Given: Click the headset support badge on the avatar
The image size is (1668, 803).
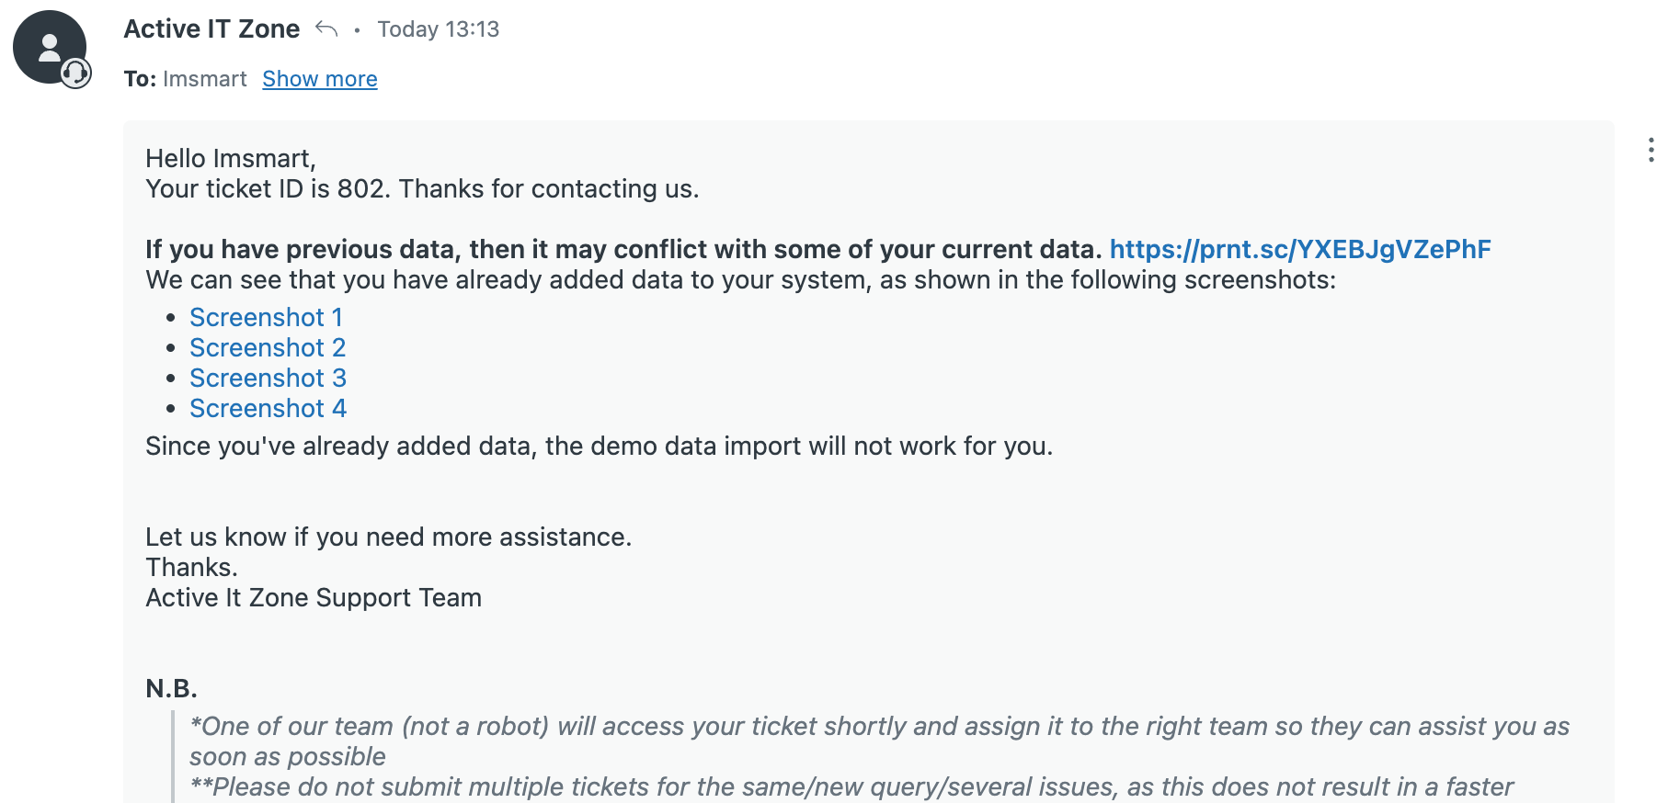Looking at the screenshot, I should tap(75, 73).
